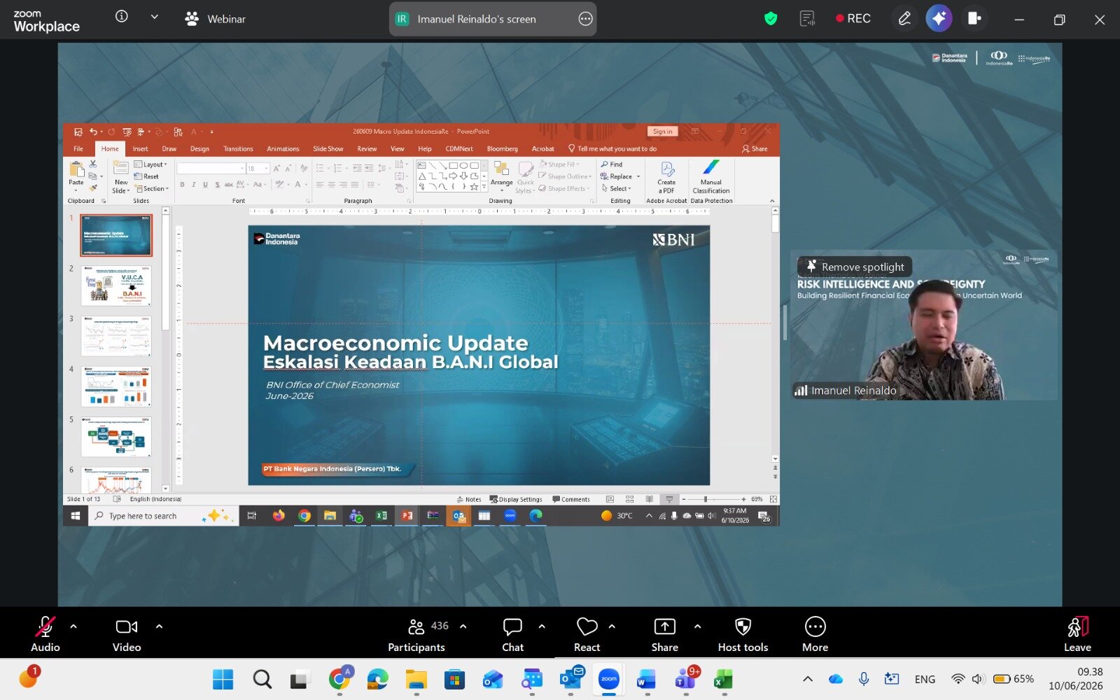Click Find in the Editing group
This screenshot has height=700, width=1120.
[x=612, y=164]
